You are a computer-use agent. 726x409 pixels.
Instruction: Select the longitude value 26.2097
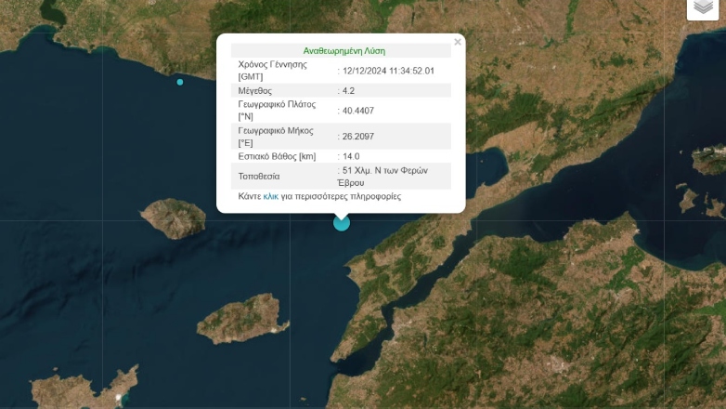(358, 137)
